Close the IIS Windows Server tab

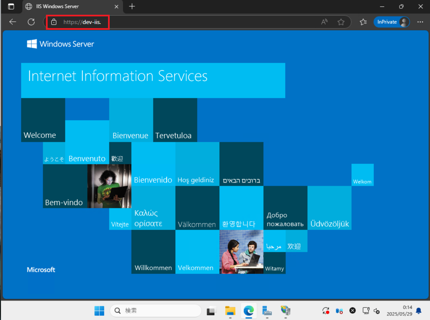116,7
